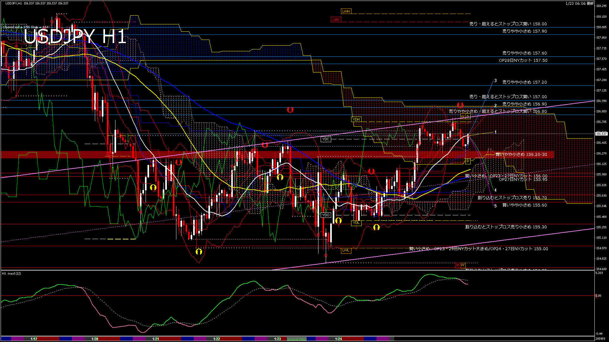Click yellow up arrow just below YDL
The height and width of the screenshot is (342, 609).
pyautogui.click(x=376, y=227)
